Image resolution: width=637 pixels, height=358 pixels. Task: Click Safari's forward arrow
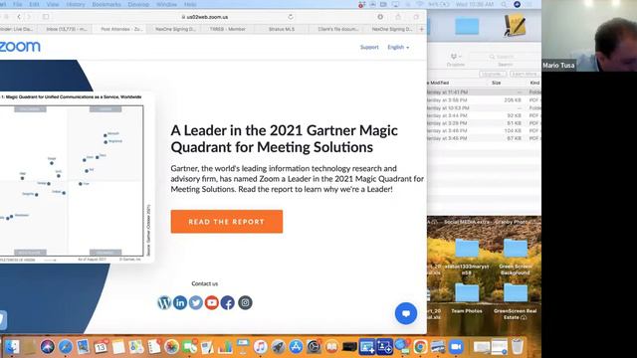pos(29,17)
